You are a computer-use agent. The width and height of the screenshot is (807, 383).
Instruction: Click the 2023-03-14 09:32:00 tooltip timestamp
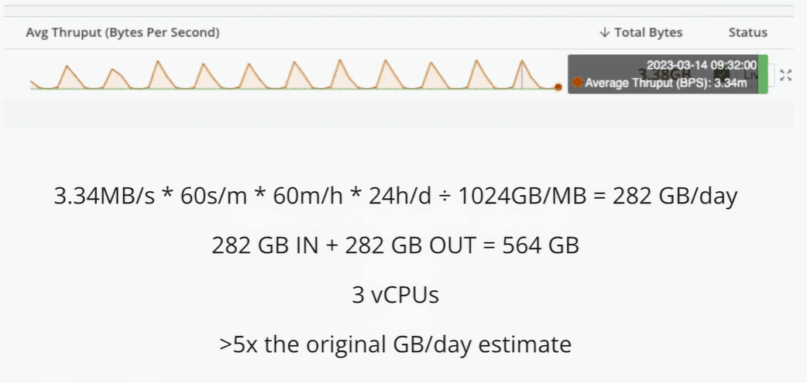coord(702,67)
